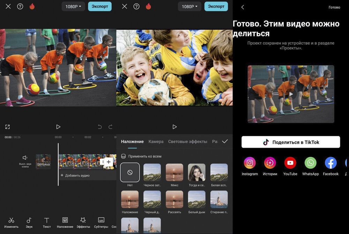Screen dimensions: 349x234
Task: Choose the Стирание п.. transition
Action: click(x=219, y=199)
